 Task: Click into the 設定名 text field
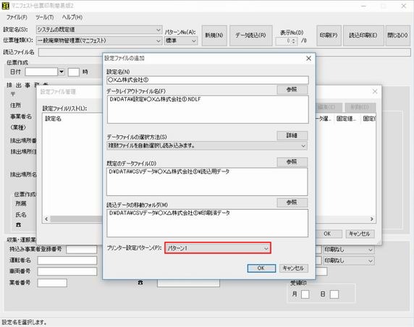(208, 80)
